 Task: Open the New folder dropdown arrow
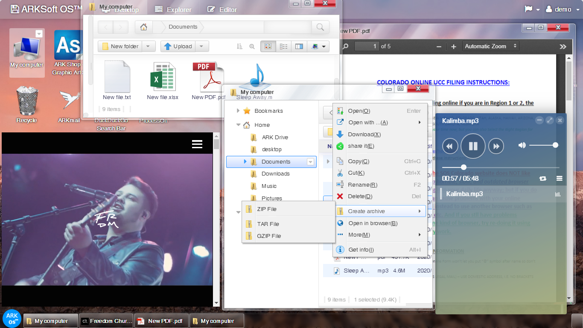pyautogui.click(x=148, y=46)
